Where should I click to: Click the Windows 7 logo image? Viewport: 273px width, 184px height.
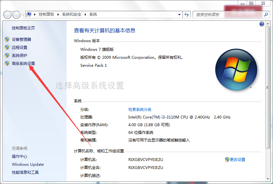click(x=236, y=70)
